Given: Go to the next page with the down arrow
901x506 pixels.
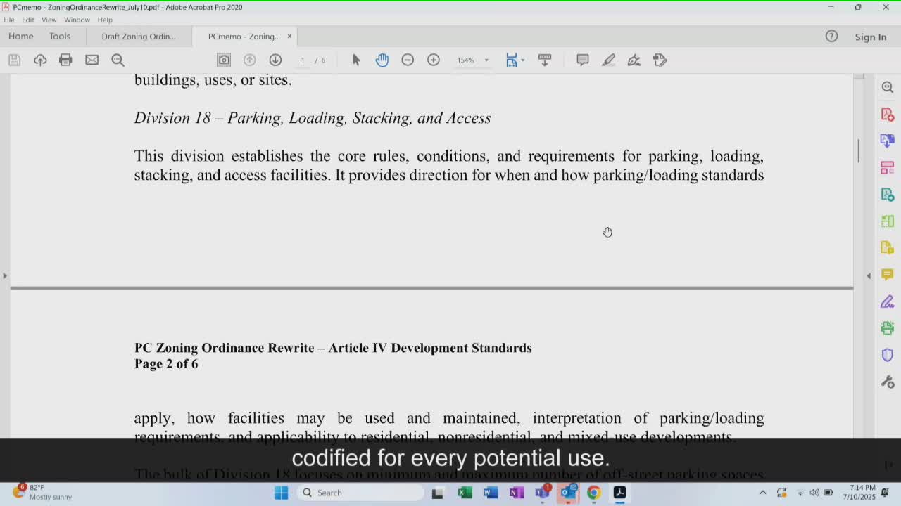Looking at the screenshot, I should [275, 60].
